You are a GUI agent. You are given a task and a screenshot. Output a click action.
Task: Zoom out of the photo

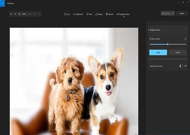15,14
